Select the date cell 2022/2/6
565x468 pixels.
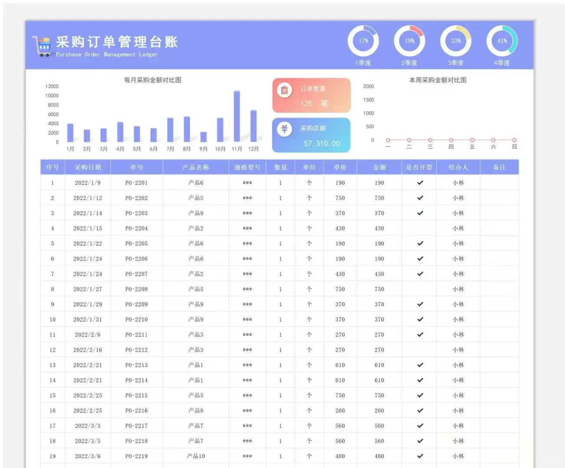(88, 335)
